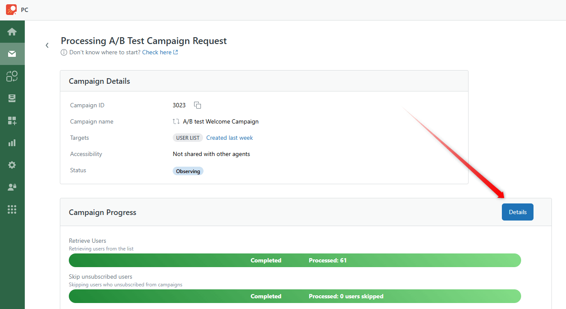Image resolution: width=566 pixels, height=309 pixels.
Task: Click the 'Targets' field label
Action: [80, 138]
